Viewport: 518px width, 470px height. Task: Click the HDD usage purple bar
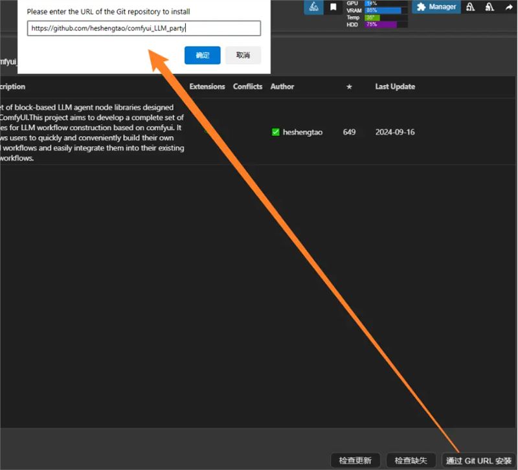[x=381, y=25]
